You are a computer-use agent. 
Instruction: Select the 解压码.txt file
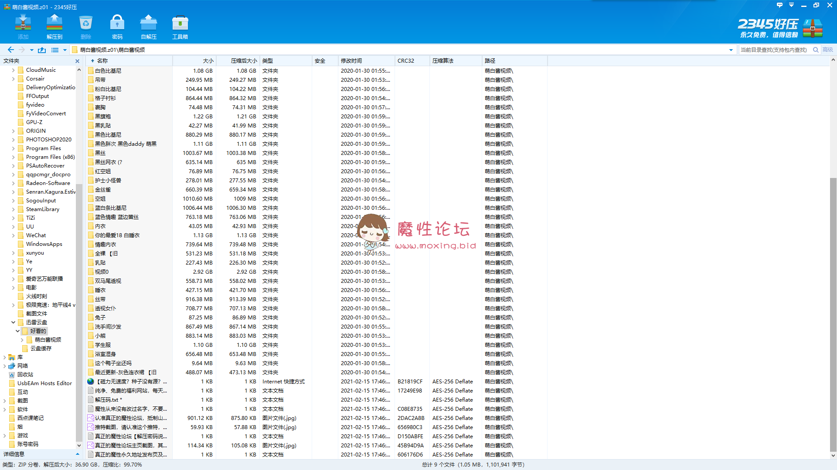point(107,399)
